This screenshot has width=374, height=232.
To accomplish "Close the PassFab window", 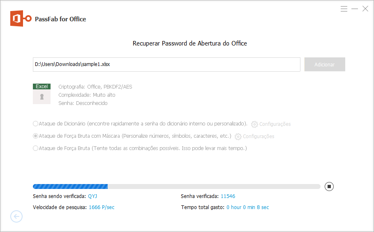I will pyautogui.click(x=365, y=9).
